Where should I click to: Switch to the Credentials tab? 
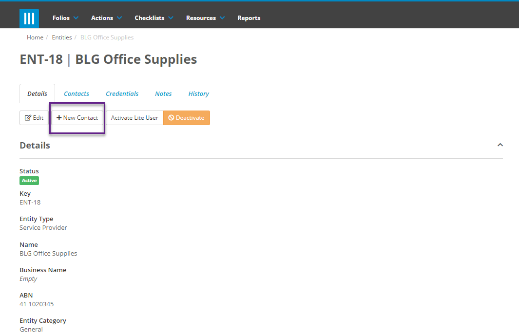pos(122,93)
